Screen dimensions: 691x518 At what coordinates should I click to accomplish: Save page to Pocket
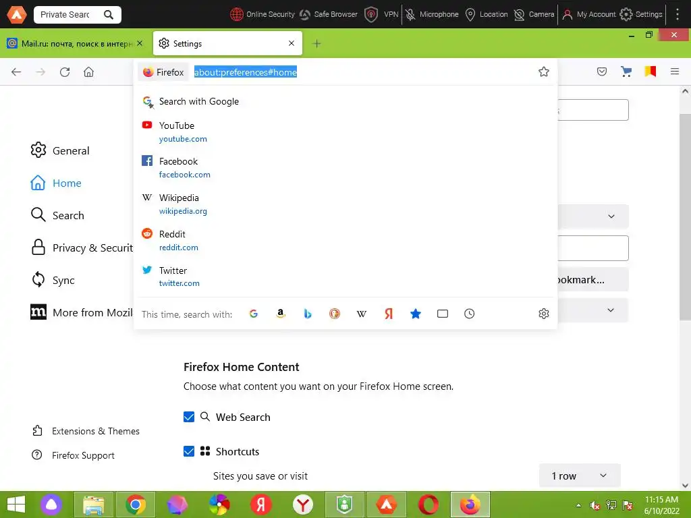click(x=602, y=71)
